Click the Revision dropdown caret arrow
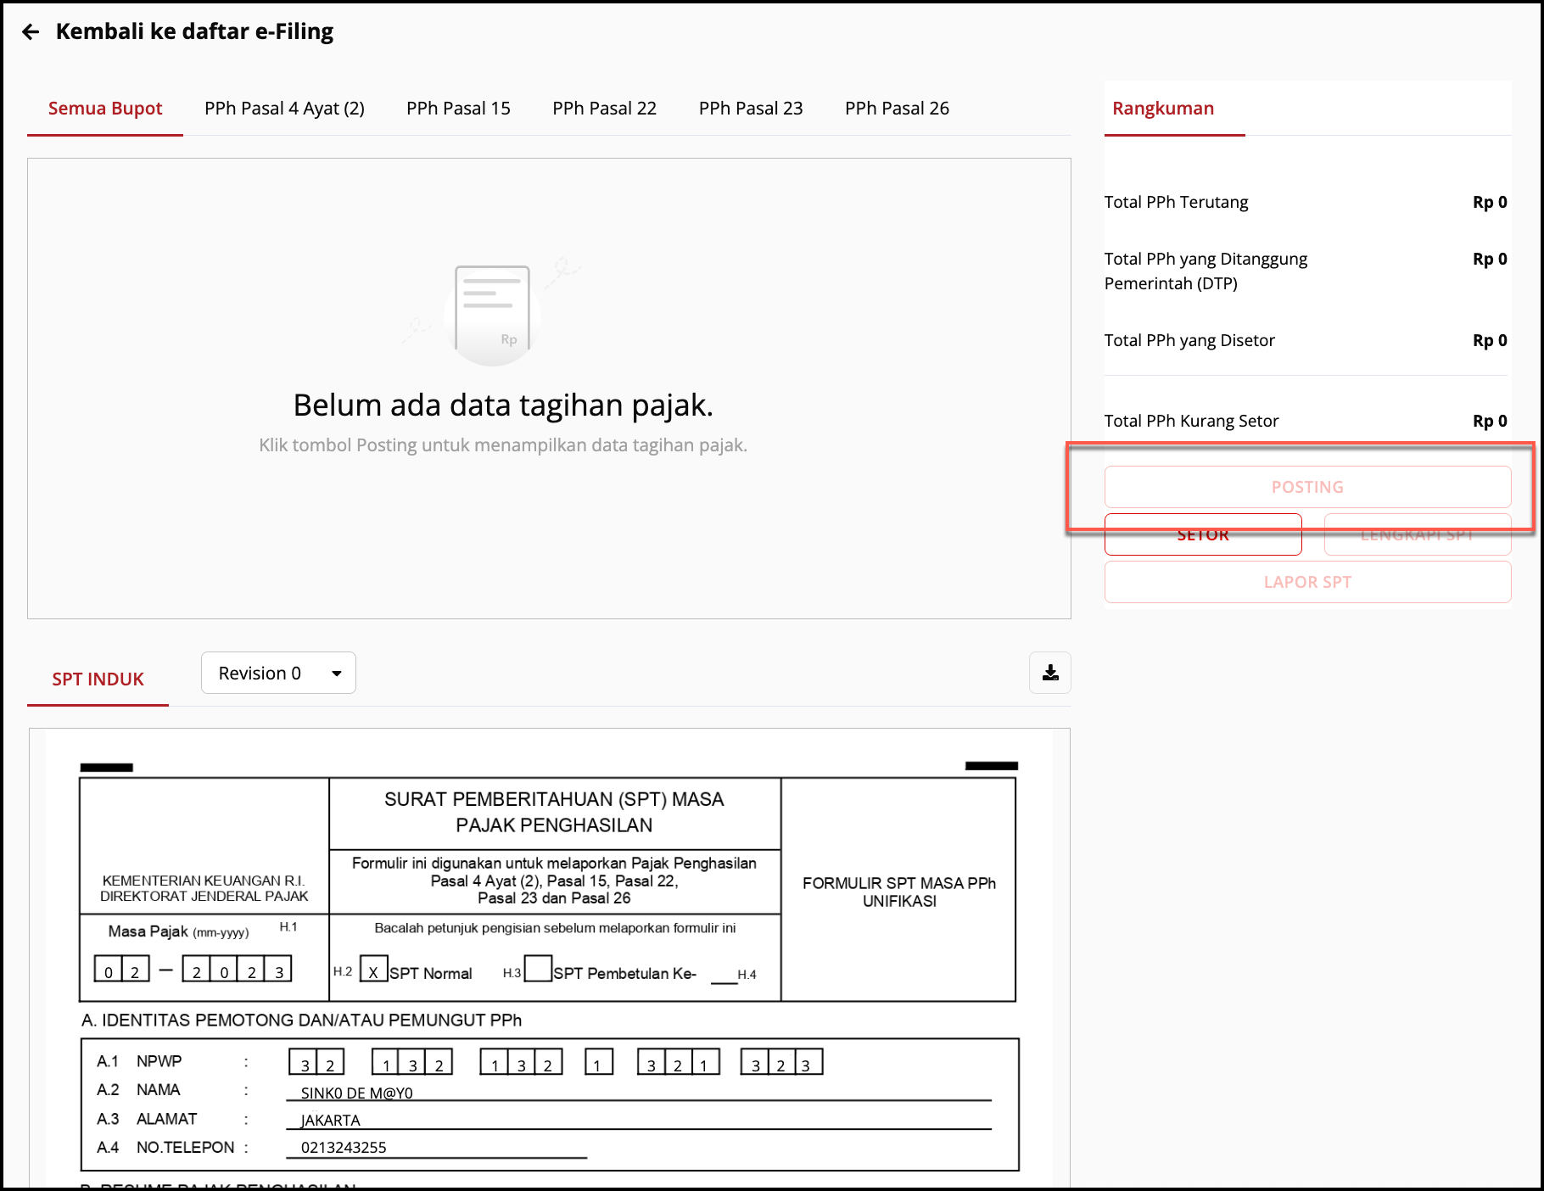 [337, 674]
